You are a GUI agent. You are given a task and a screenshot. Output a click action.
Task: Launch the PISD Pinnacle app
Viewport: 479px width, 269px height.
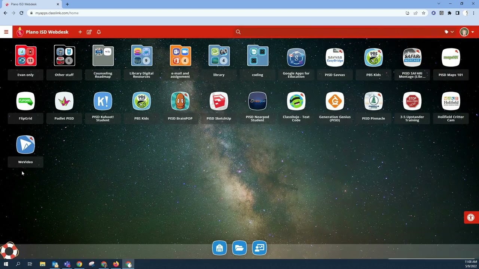coord(373,101)
